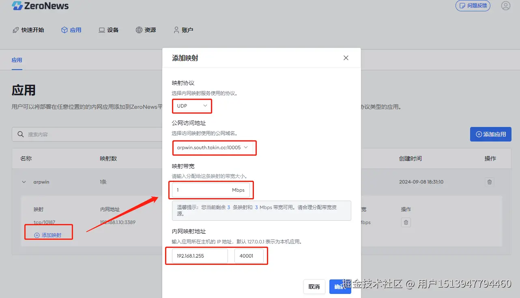This screenshot has height=298, width=520.
Task: Collapse the arpwin application row
Action: (x=24, y=182)
